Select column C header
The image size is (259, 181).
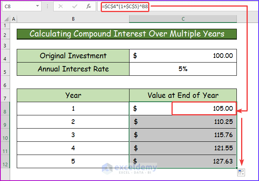click(x=183, y=19)
